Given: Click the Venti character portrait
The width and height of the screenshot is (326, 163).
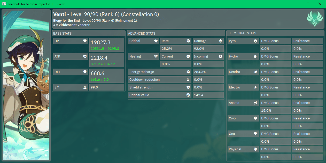Looking at the screenshot, I should [26, 85].
